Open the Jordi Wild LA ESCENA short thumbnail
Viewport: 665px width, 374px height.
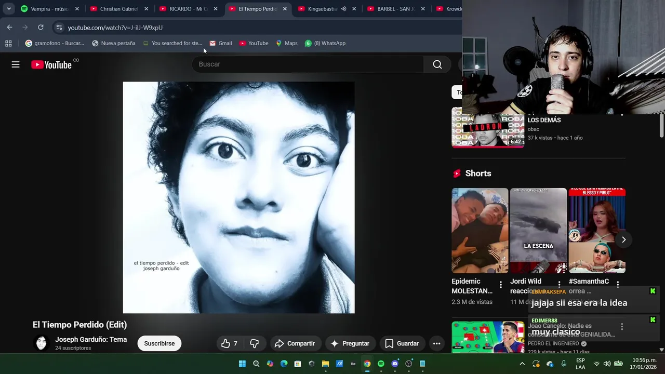click(538, 231)
